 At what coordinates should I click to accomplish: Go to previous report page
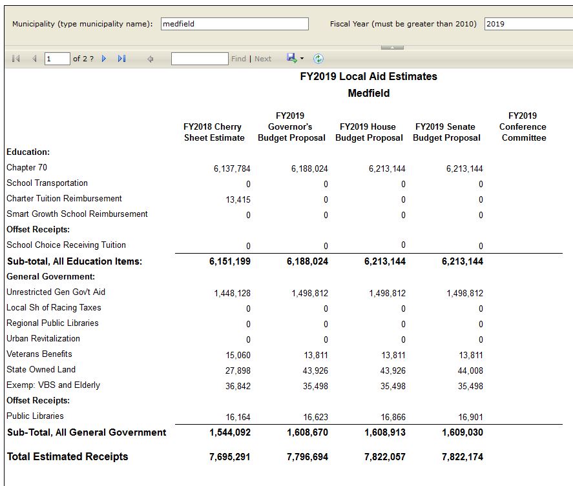click(x=34, y=59)
